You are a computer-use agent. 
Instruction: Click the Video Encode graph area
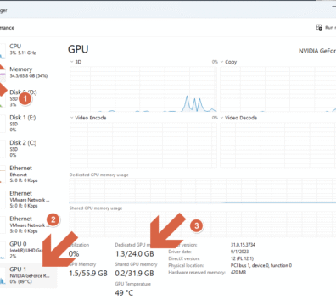[143, 145]
